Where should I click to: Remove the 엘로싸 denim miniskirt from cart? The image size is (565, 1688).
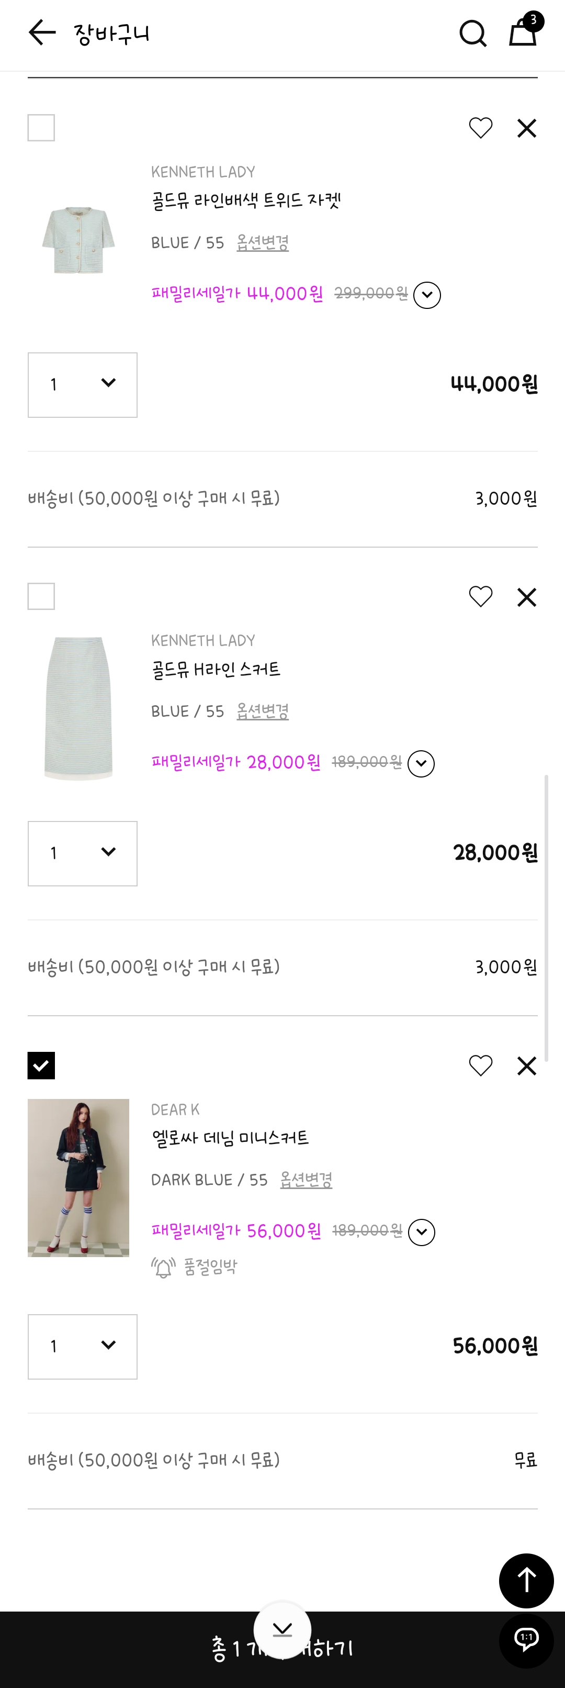(x=526, y=1066)
